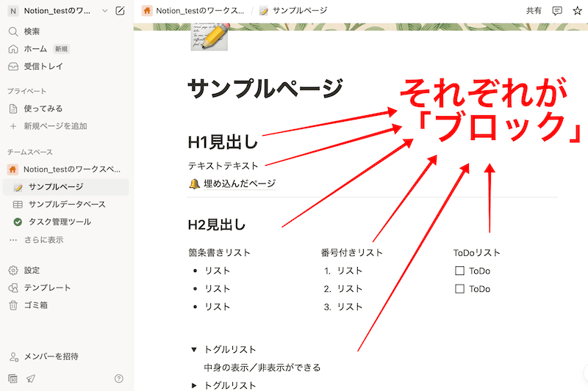Click the pencil page icon
The height and width of the screenshot is (391, 588).
tap(209, 37)
